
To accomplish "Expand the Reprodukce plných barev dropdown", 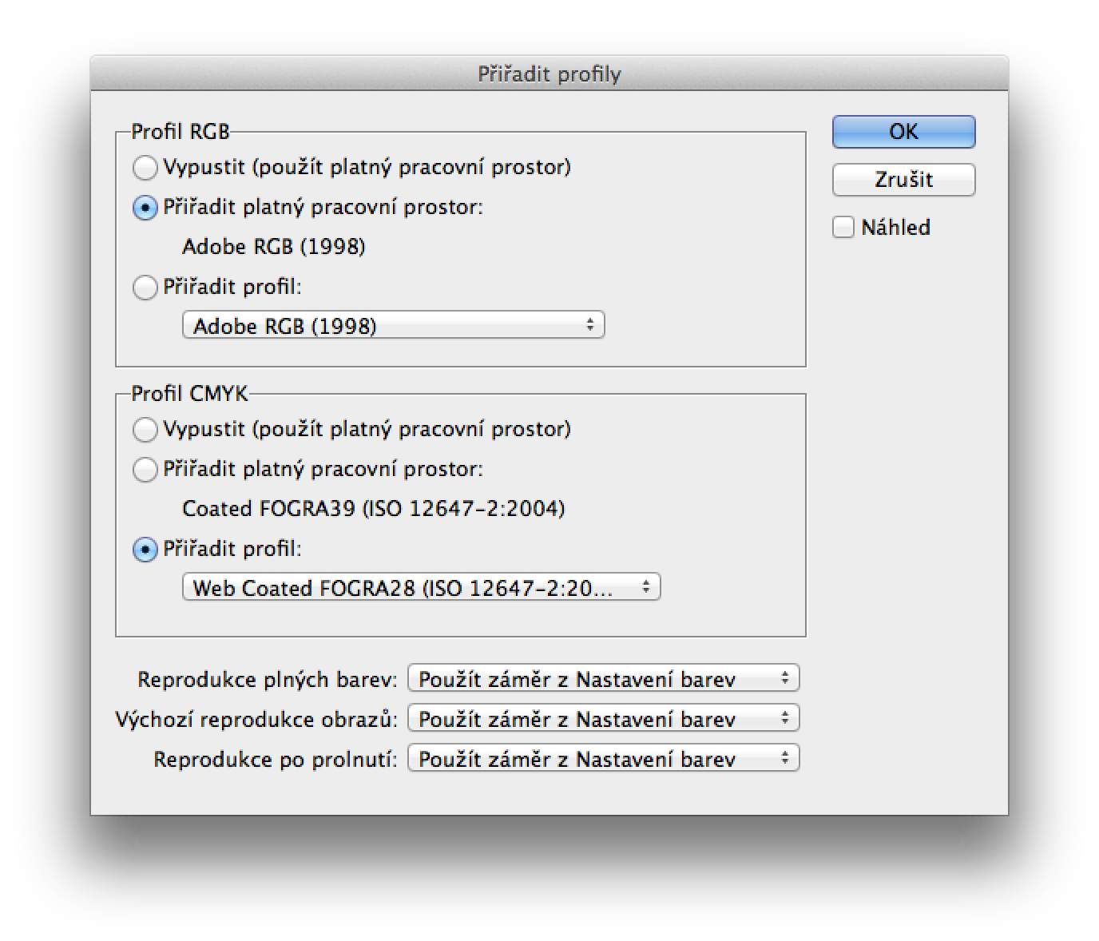I will click(604, 679).
